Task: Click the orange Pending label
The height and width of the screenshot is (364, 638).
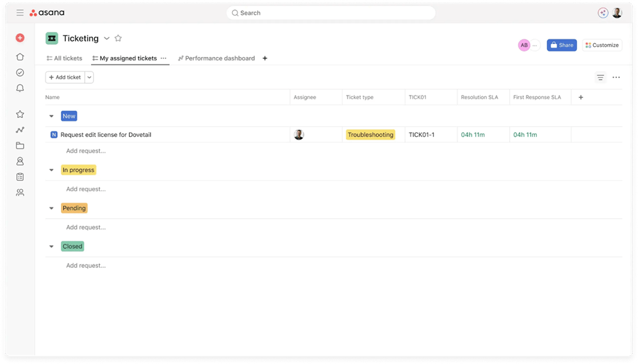Action: tap(74, 208)
